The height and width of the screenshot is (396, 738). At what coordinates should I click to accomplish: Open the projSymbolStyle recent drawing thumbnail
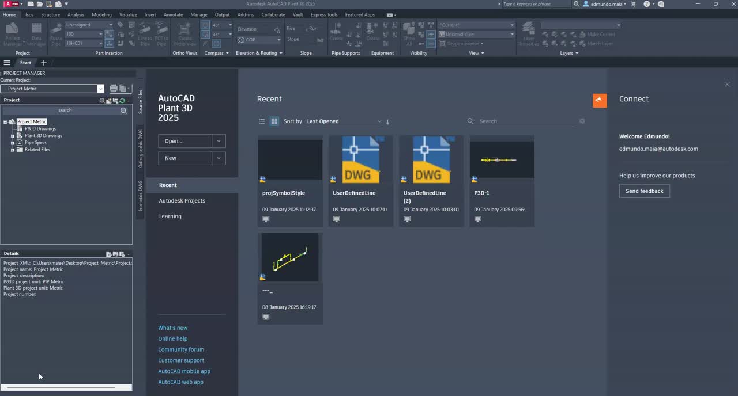pyautogui.click(x=290, y=159)
